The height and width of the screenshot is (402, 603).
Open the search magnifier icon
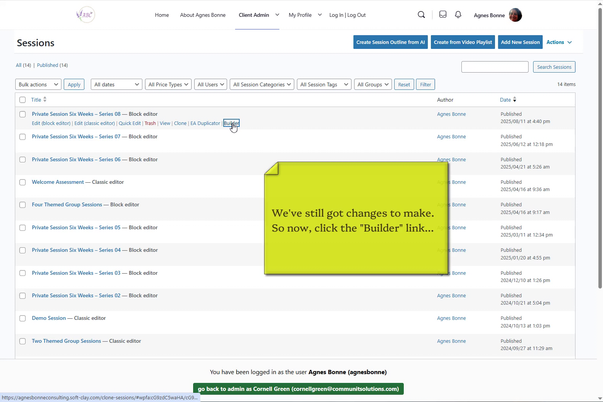coord(421,15)
